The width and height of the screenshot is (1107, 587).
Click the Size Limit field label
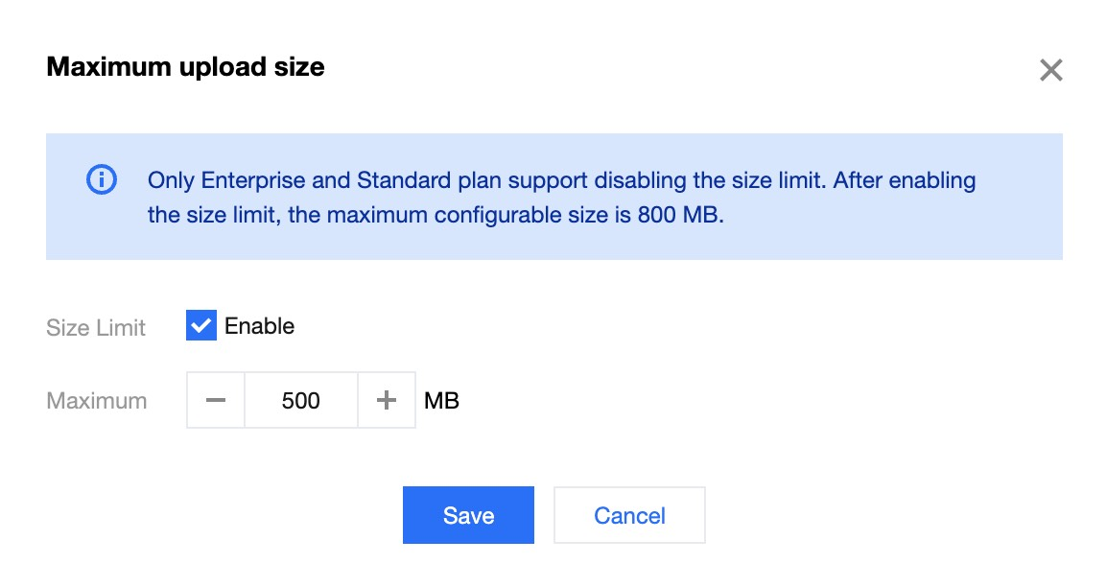click(x=96, y=328)
